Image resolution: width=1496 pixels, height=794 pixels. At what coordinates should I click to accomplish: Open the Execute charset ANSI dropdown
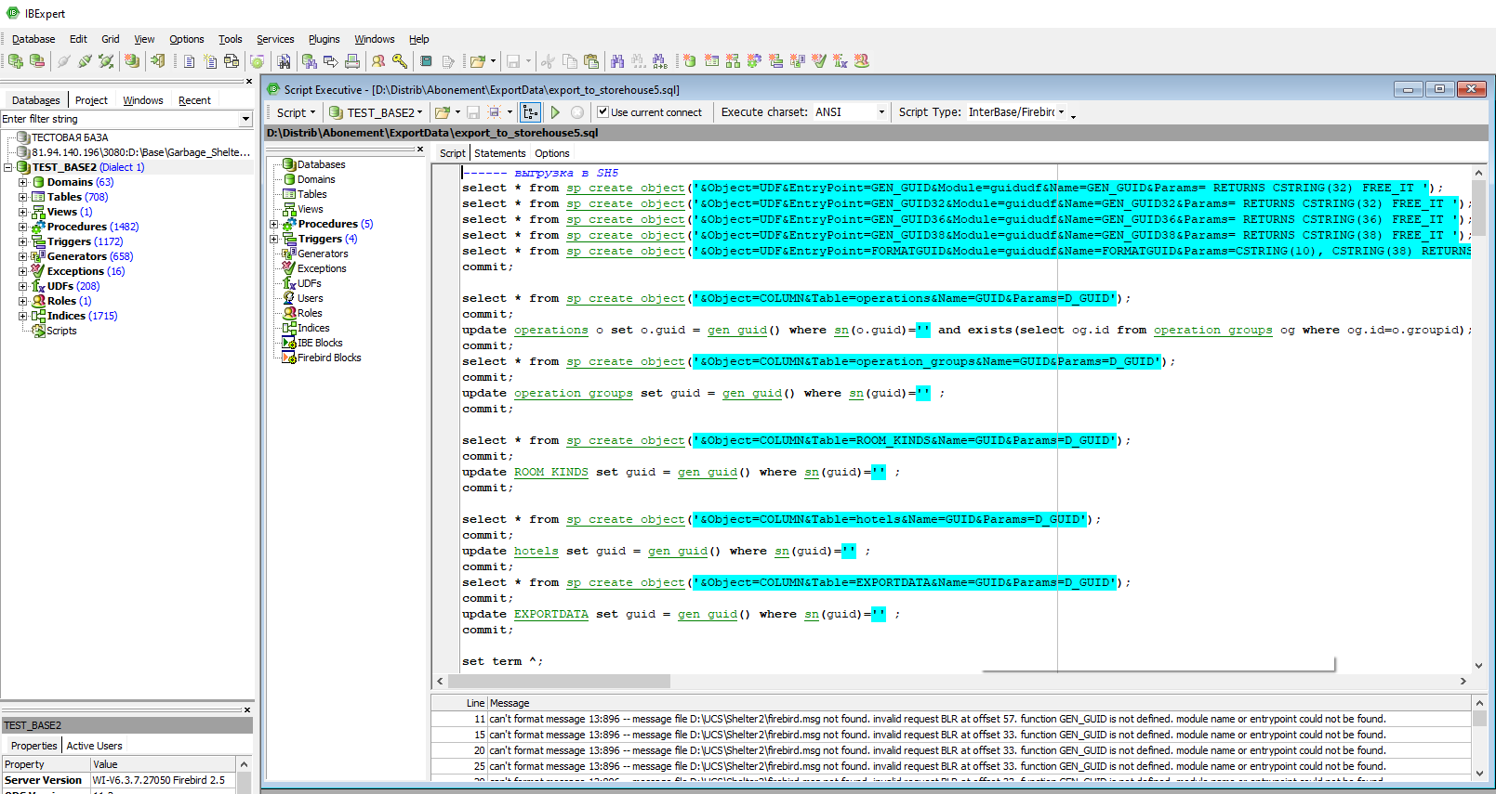[x=881, y=112]
